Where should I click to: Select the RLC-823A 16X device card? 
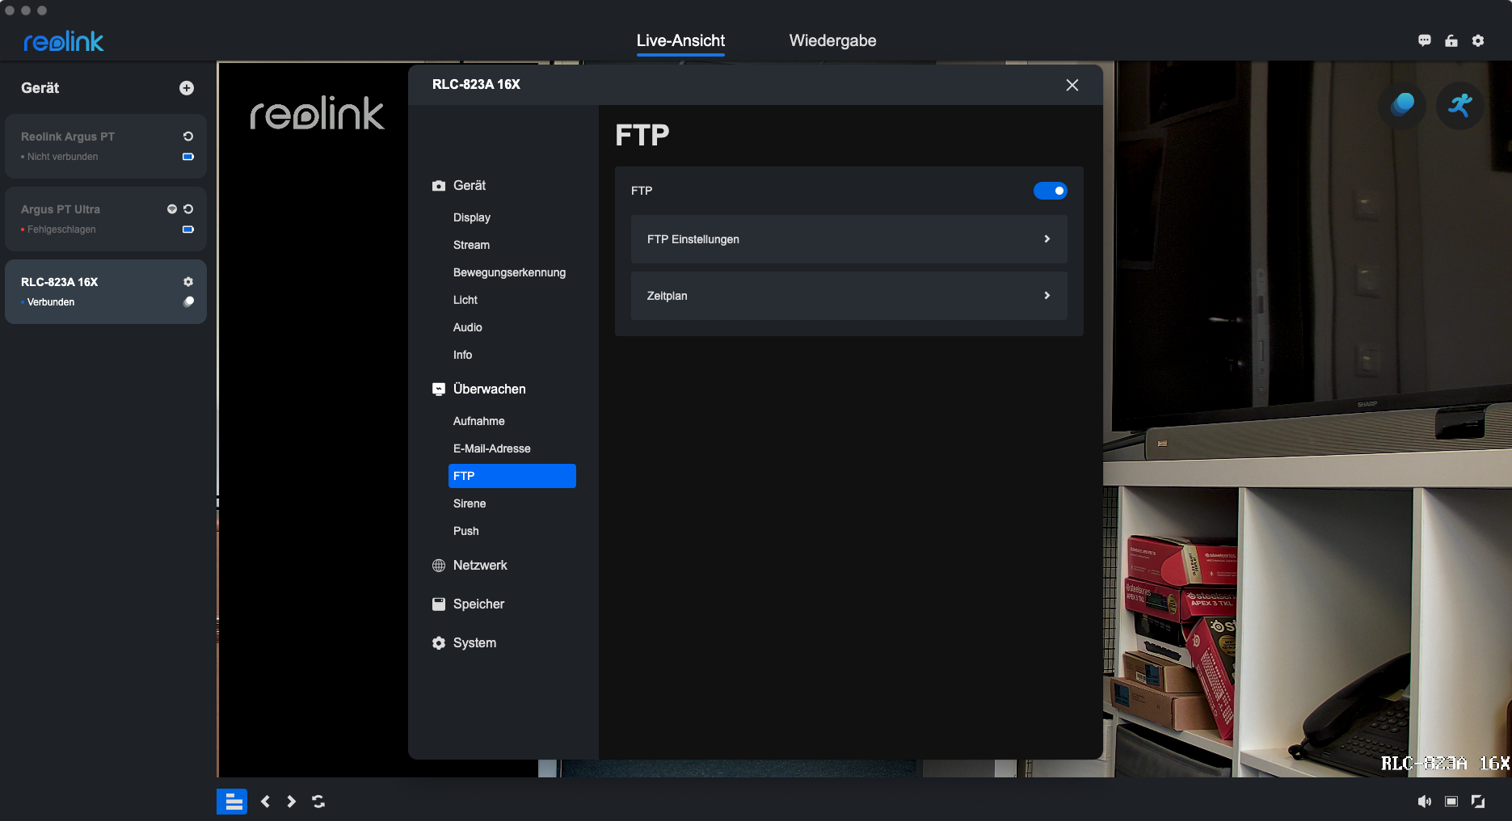[106, 292]
